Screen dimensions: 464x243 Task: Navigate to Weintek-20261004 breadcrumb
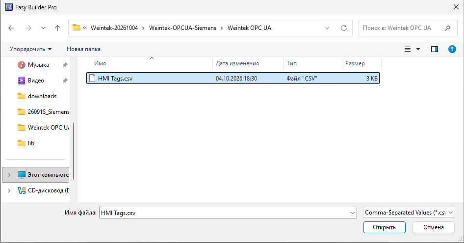(x=114, y=28)
